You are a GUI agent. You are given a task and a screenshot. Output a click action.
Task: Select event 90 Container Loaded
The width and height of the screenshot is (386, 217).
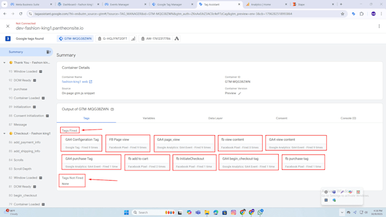pos(27,98)
